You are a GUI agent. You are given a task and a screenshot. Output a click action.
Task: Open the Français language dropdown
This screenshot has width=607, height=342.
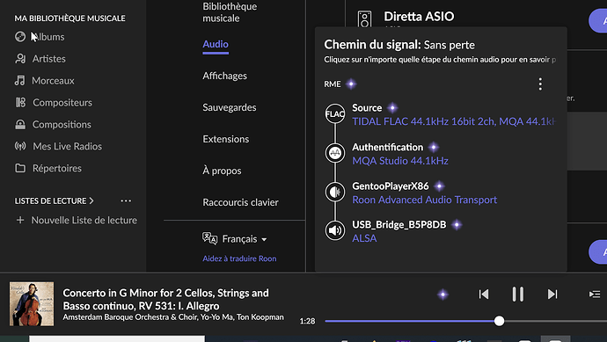click(x=235, y=239)
